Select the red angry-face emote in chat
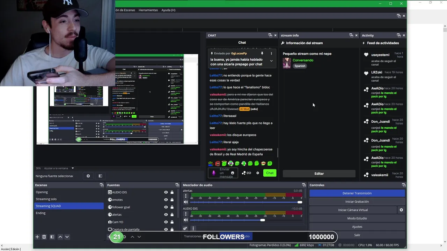Screen dimensions: 447x251 click(x=218, y=163)
